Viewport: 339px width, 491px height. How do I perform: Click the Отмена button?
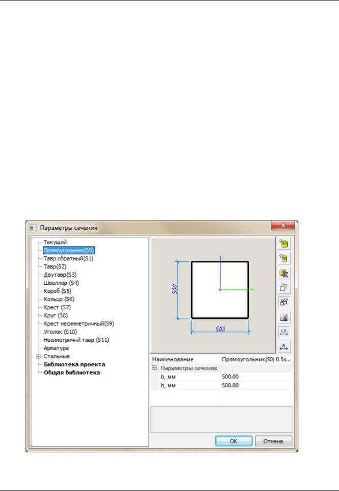click(273, 441)
